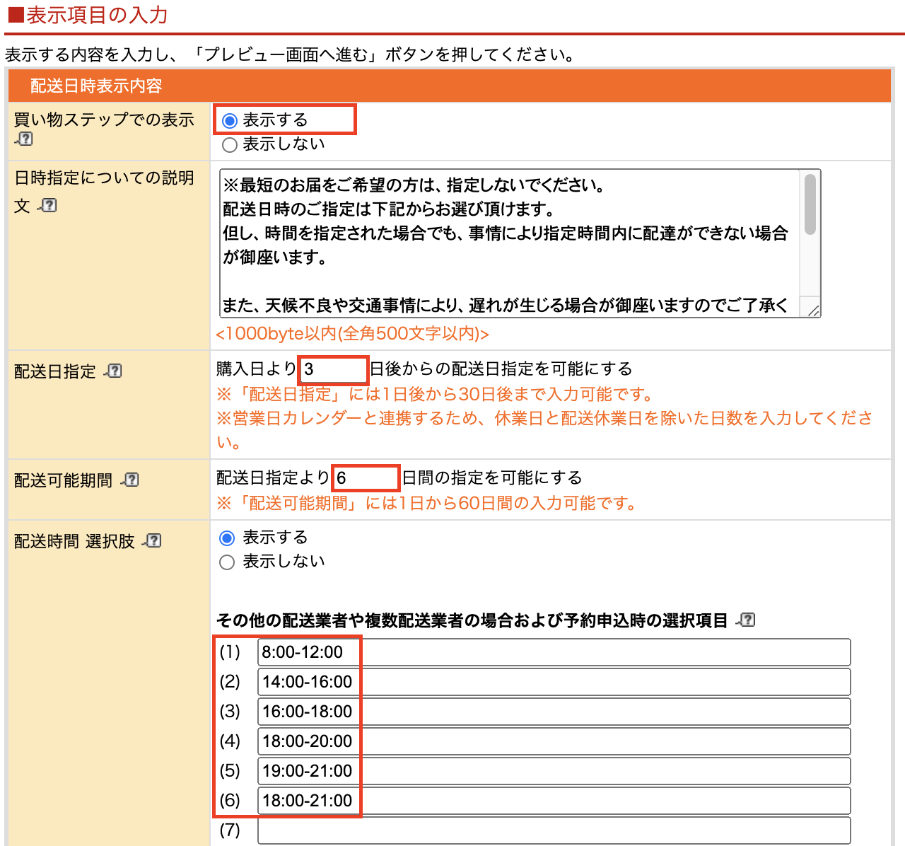Image resolution: width=905 pixels, height=846 pixels.
Task: Select 表示しない for 買い物ステップでの表示
Action: pyautogui.click(x=229, y=145)
